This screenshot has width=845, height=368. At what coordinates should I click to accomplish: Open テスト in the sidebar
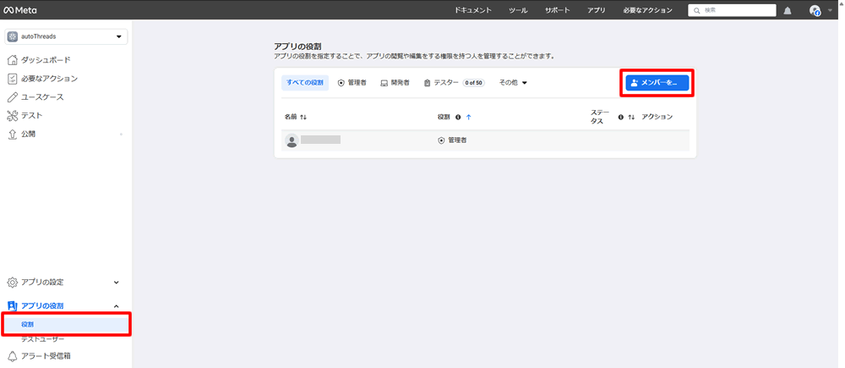[x=31, y=116]
